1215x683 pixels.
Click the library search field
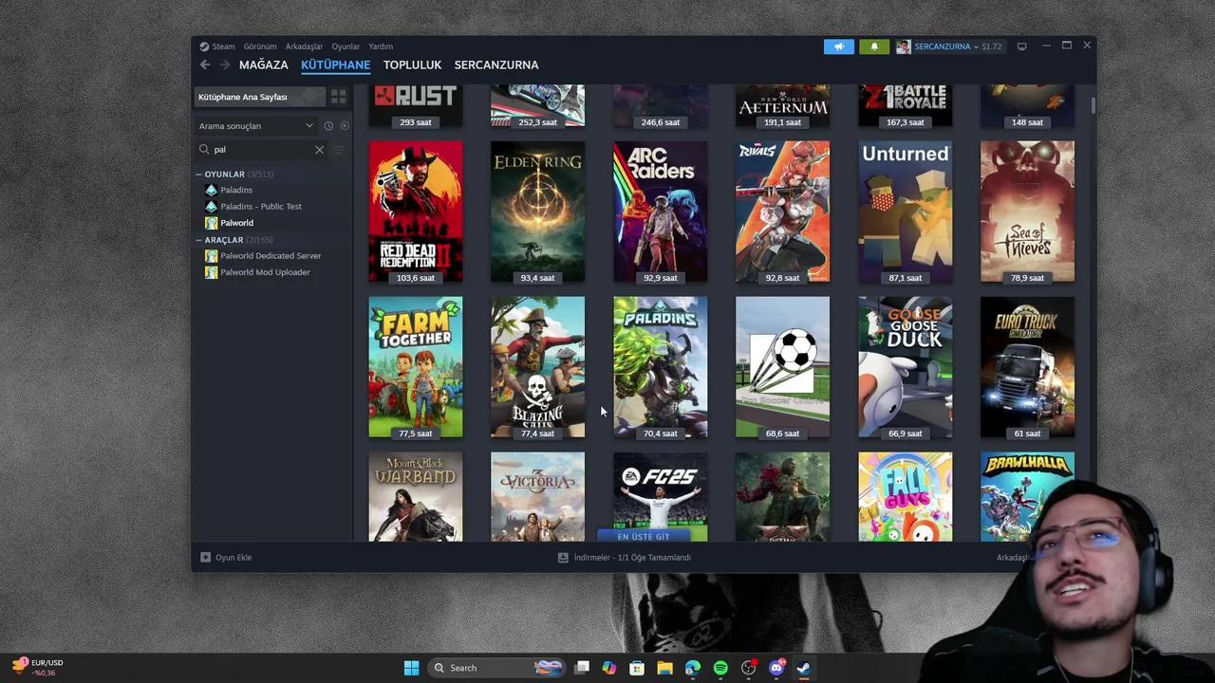(x=261, y=150)
